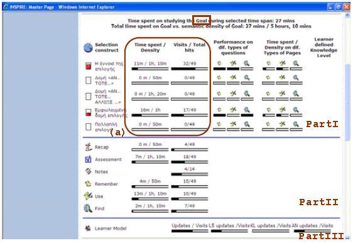The image size is (353, 243).
Task: Click the visits bar under 32/49
Action: [190, 69]
